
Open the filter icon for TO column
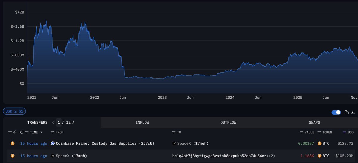[174, 132]
